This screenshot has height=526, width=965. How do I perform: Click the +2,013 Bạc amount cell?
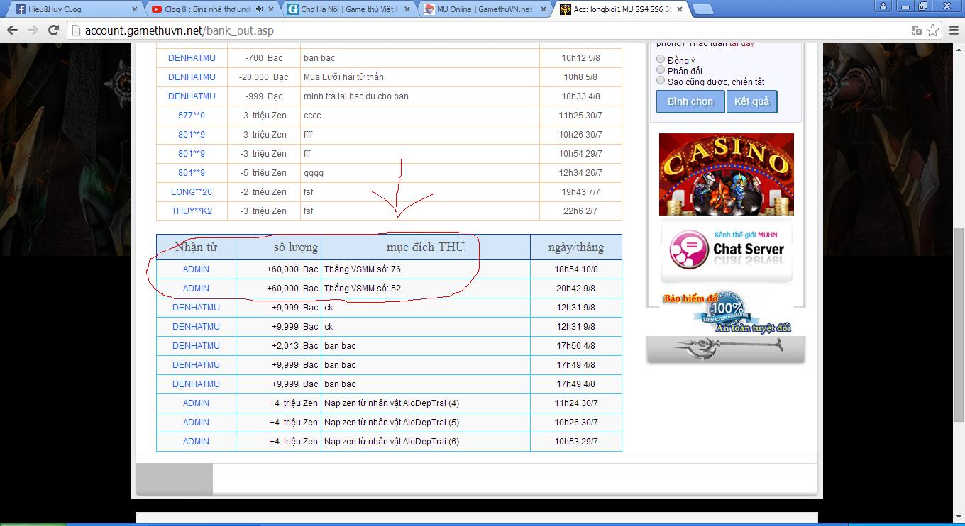[x=278, y=345]
